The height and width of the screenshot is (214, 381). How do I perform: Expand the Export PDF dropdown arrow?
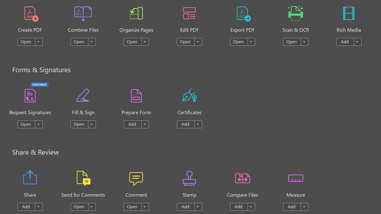[x=251, y=42]
